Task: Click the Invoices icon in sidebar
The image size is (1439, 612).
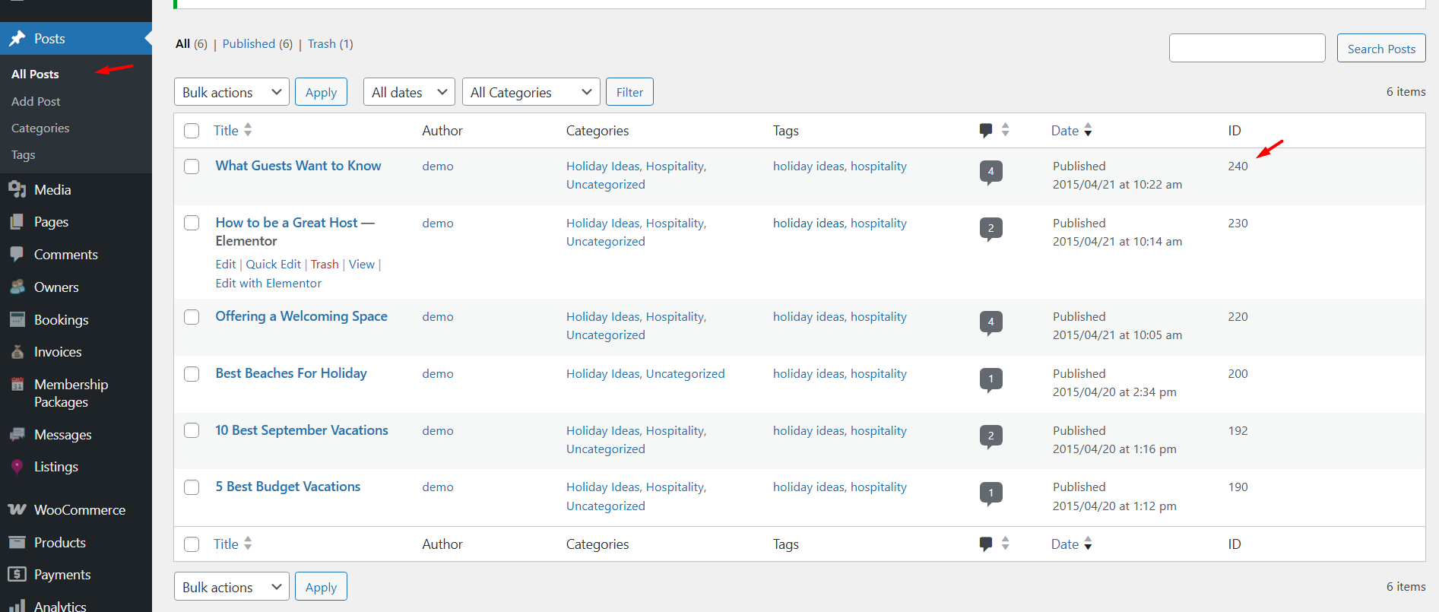Action: pos(17,352)
